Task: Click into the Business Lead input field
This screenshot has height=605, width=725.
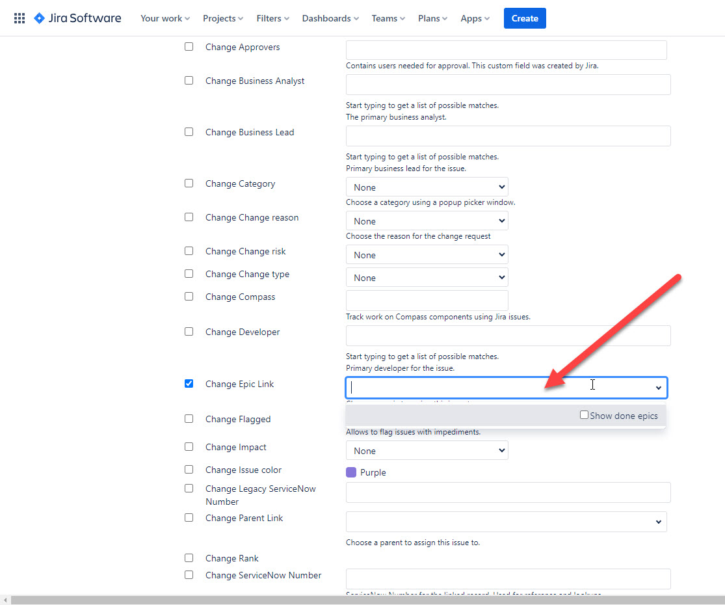Action: click(508, 136)
